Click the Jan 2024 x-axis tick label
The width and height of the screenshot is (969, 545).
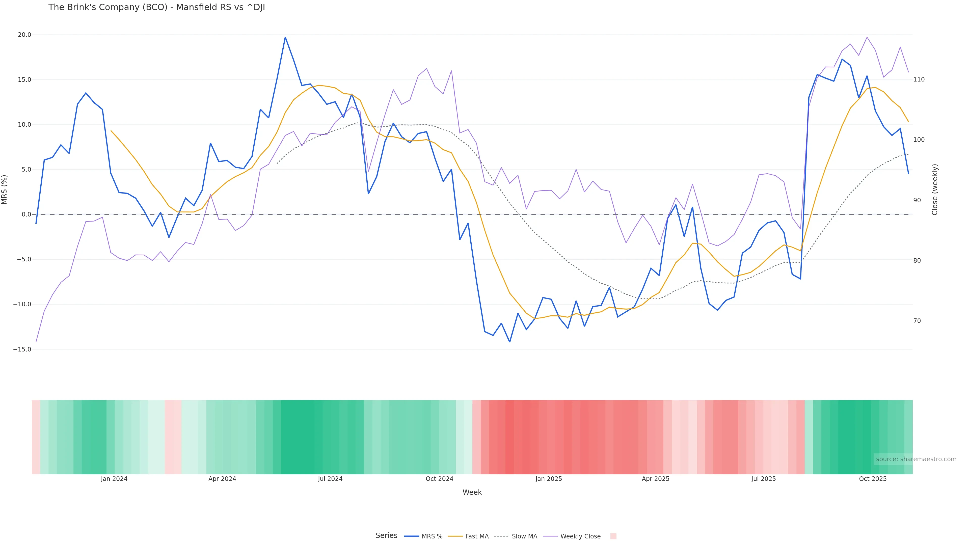tap(114, 479)
